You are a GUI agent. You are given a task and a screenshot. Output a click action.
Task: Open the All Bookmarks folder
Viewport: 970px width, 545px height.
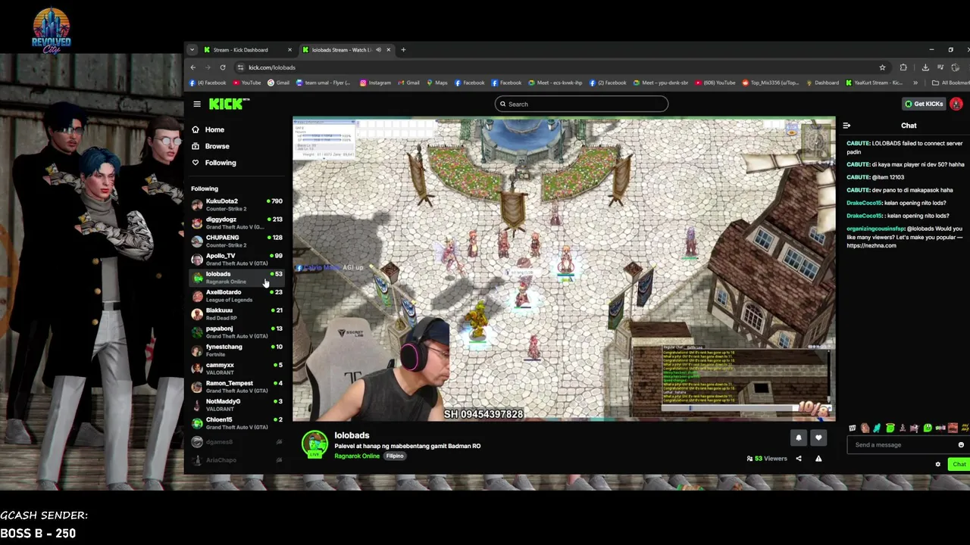[951, 83]
